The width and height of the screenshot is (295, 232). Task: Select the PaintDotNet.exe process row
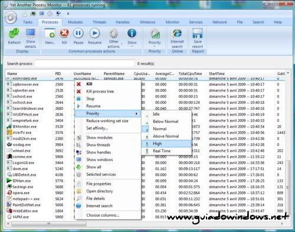(x=146, y=205)
